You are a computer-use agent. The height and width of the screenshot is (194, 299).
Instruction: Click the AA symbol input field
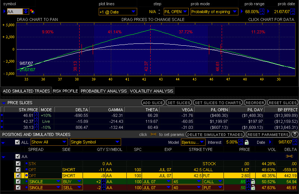click(15, 12)
